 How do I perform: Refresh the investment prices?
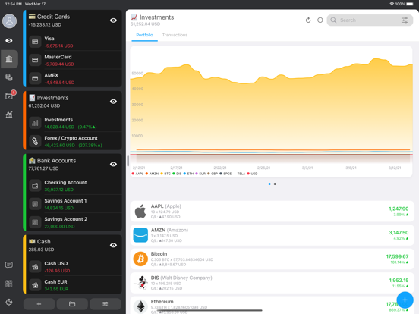(x=308, y=20)
